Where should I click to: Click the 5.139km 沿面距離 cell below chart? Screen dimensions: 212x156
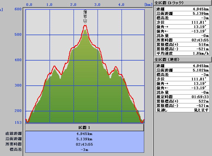click(x=84, y=139)
